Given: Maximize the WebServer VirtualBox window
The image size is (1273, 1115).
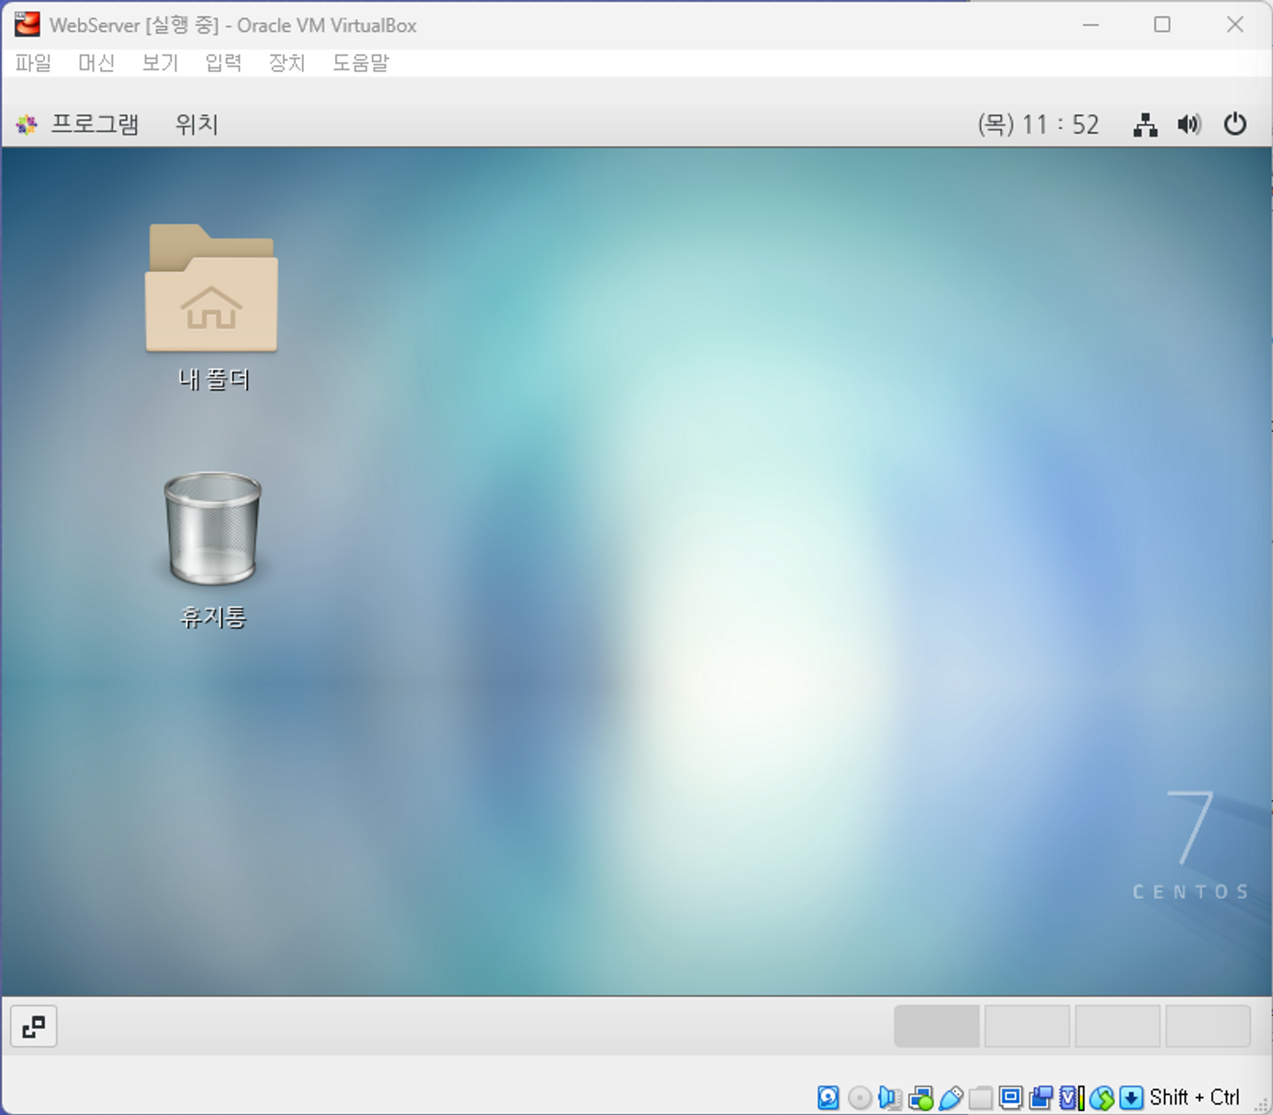Looking at the screenshot, I should (x=1162, y=25).
